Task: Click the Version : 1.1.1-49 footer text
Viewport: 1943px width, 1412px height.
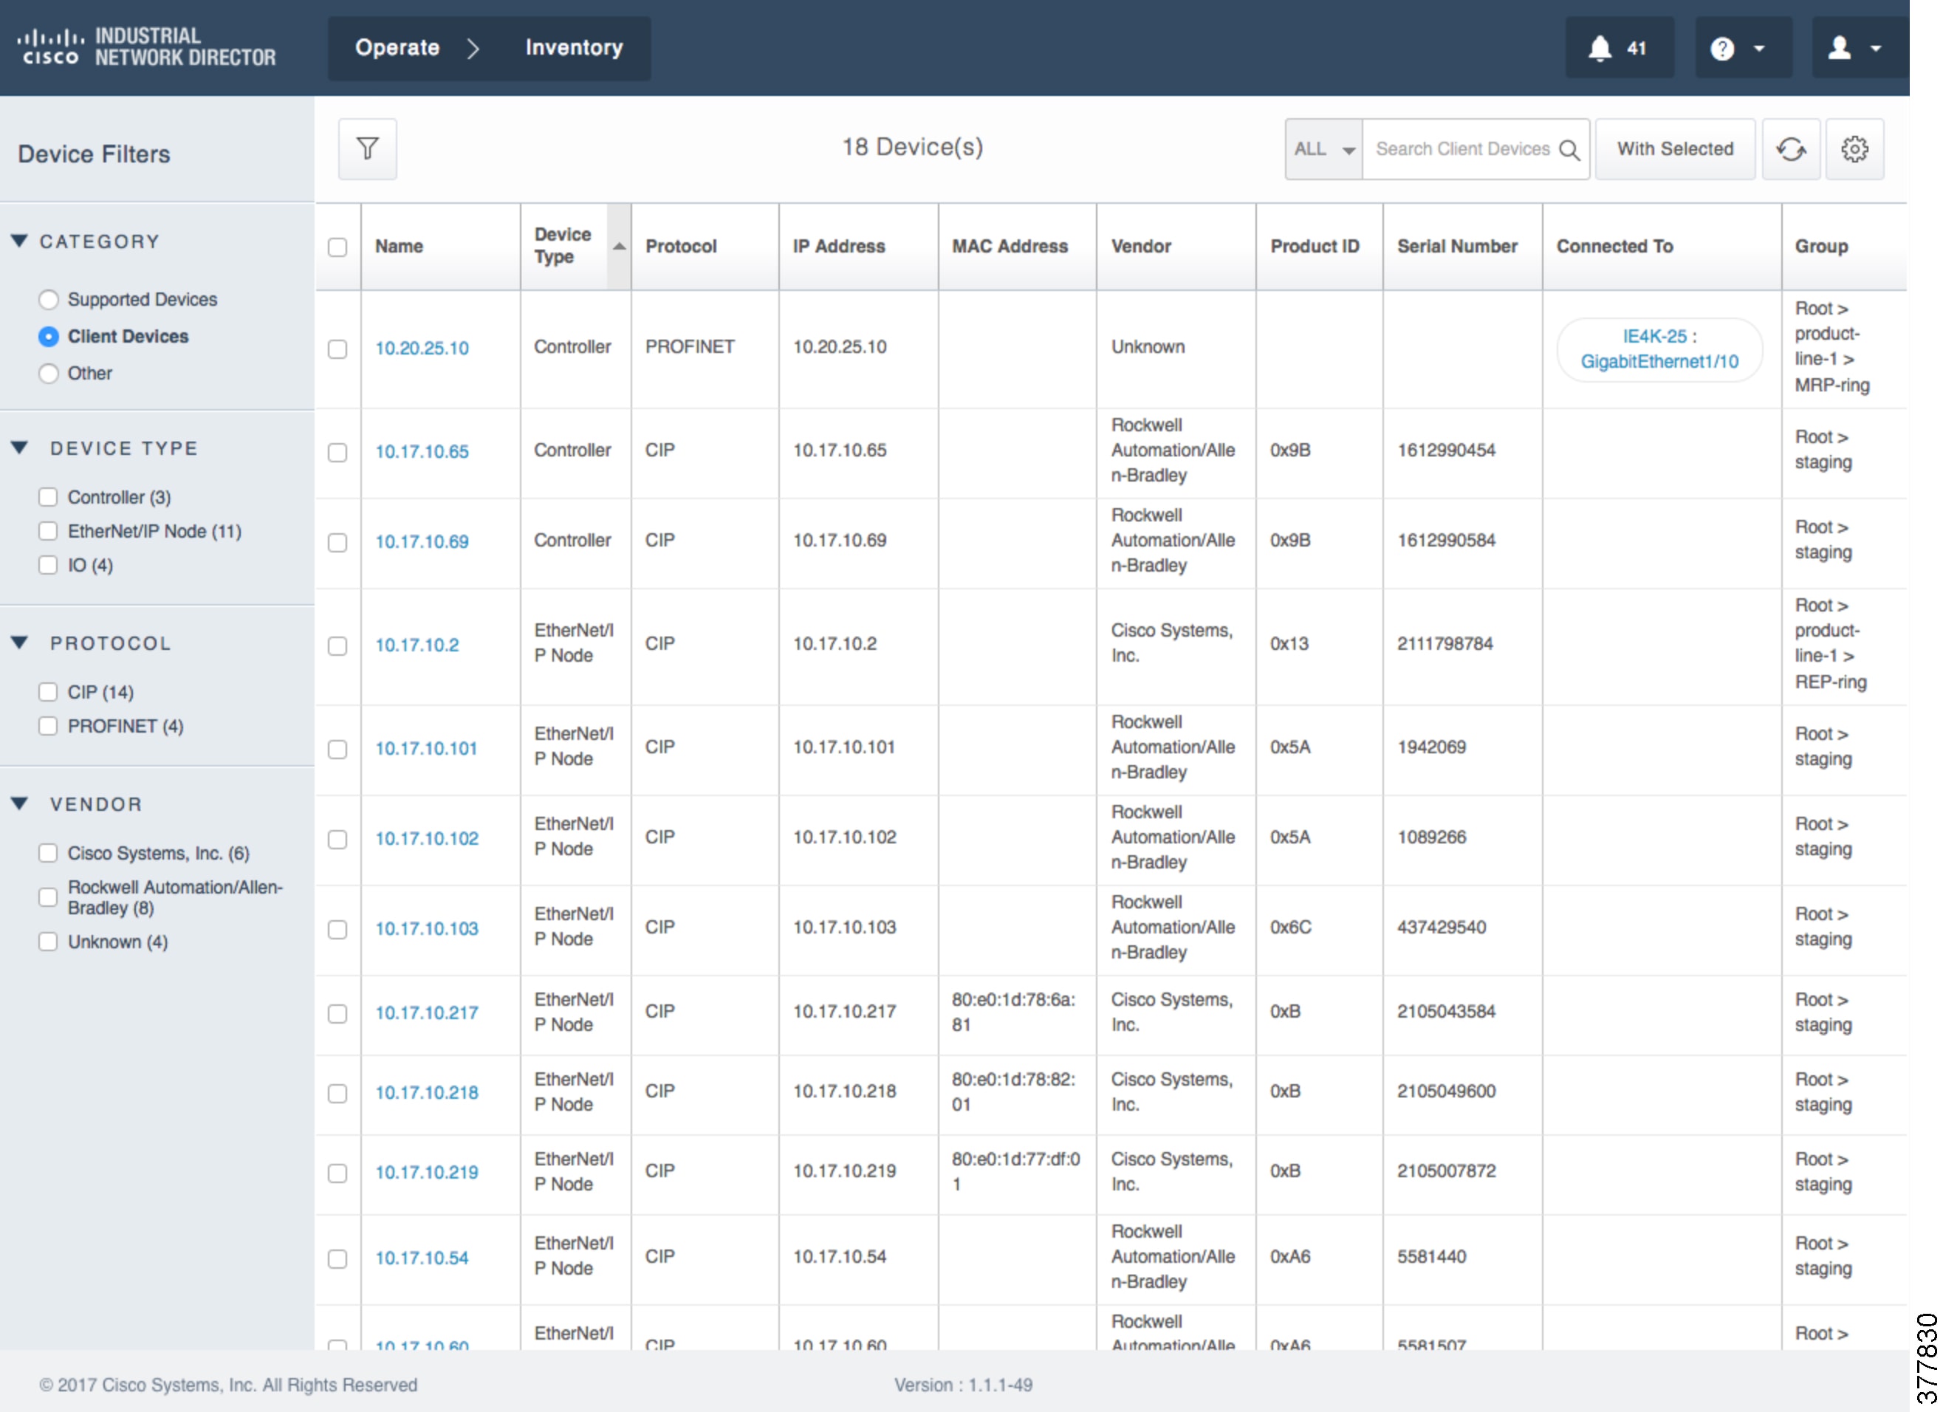Action: (x=964, y=1385)
